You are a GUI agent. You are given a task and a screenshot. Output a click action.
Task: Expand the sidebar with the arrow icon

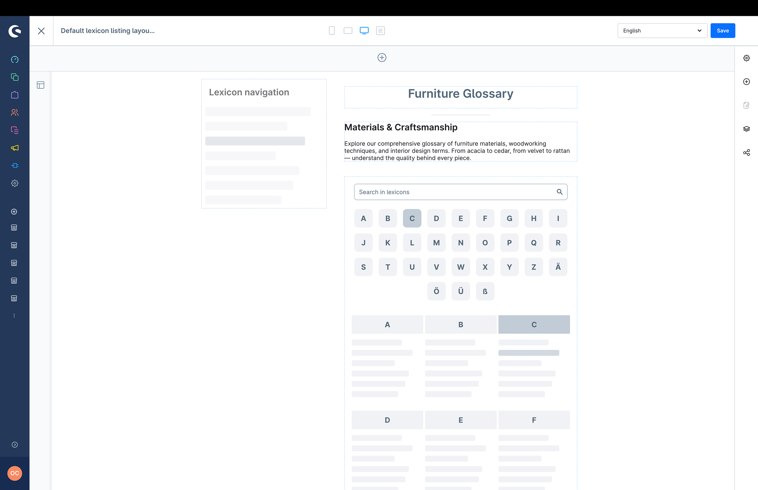point(15,445)
